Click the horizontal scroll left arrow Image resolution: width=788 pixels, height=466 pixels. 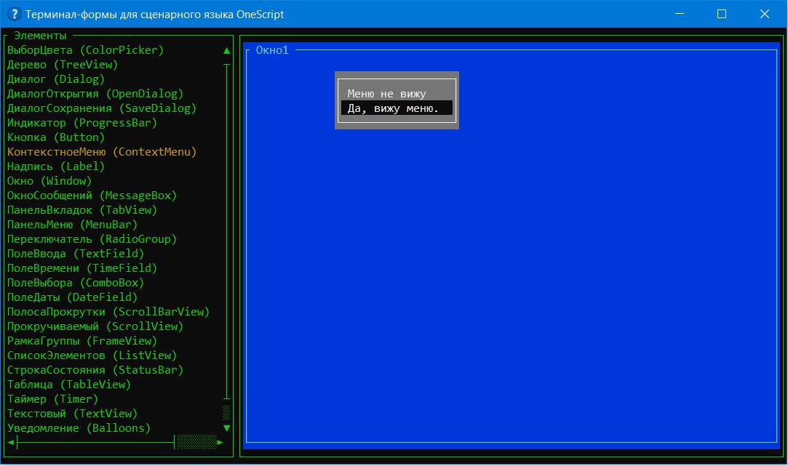(11, 442)
